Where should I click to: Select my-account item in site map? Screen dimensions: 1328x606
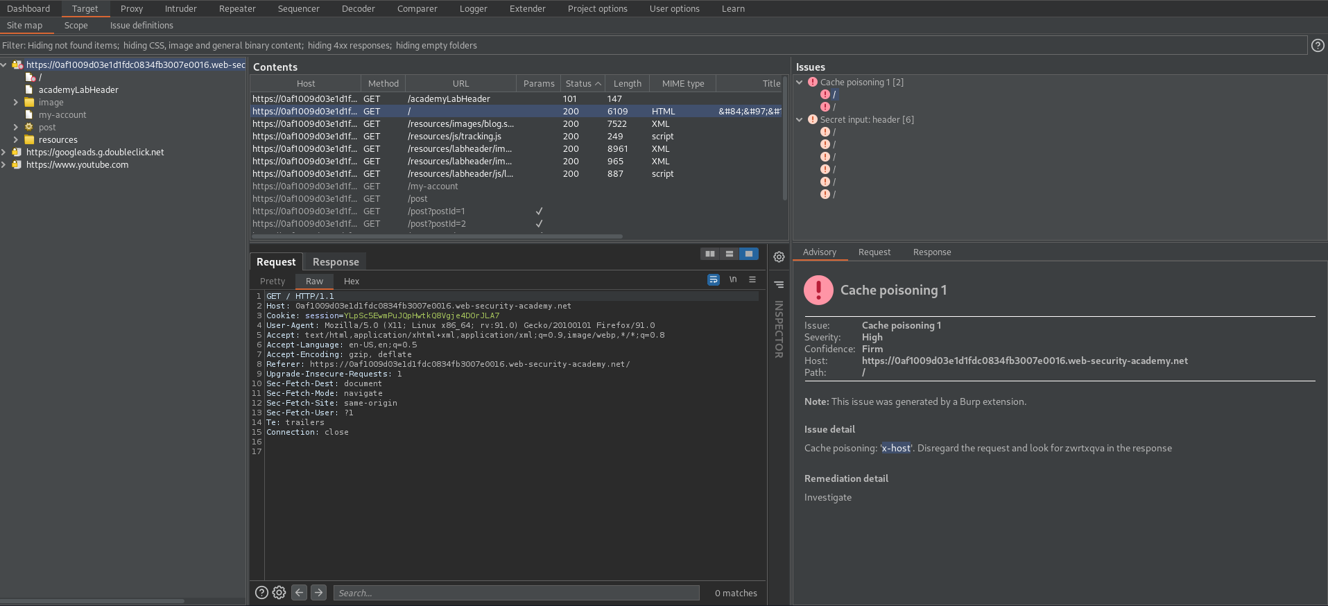pyautogui.click(x=62, y=115)
